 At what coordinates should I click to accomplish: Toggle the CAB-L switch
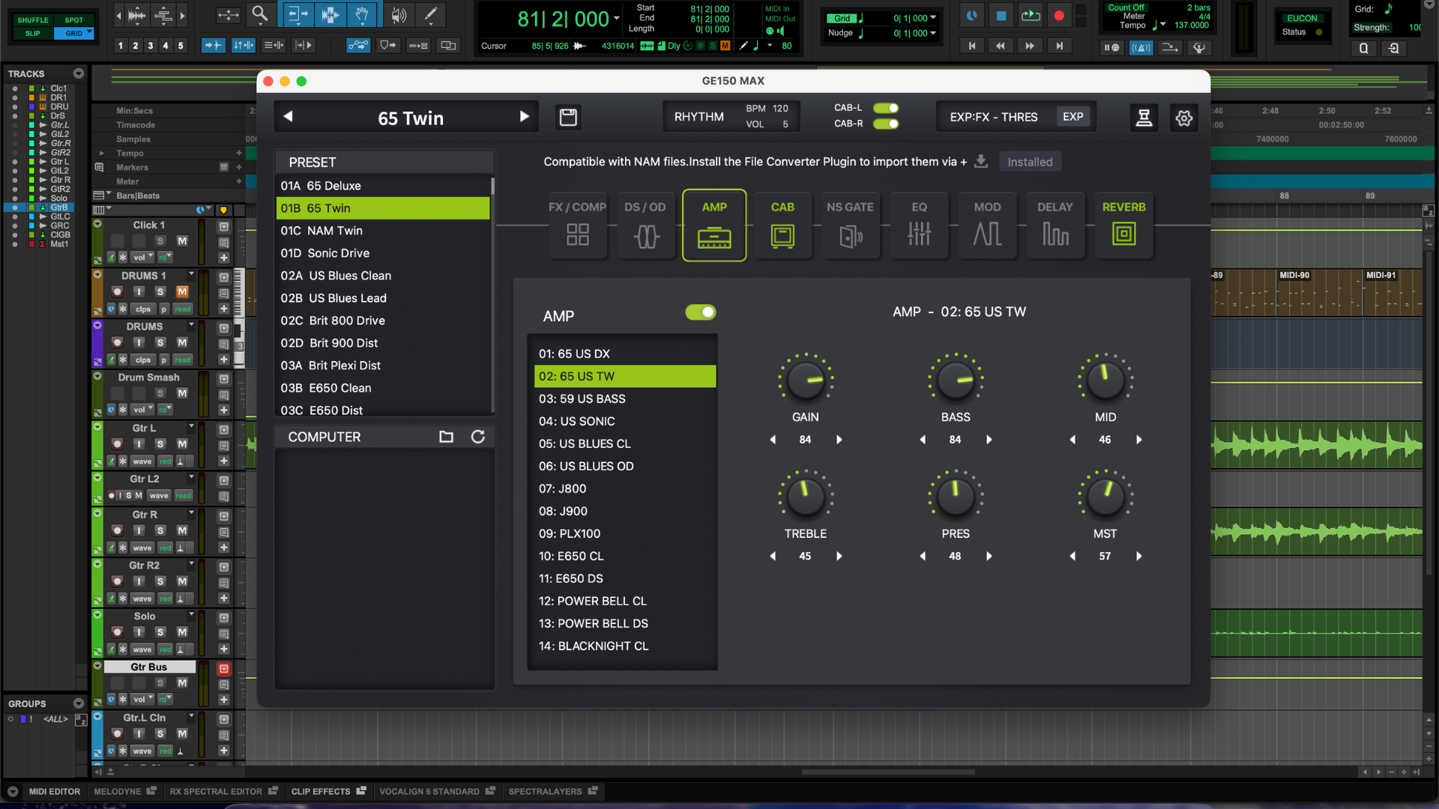click(x=886, y=108)
